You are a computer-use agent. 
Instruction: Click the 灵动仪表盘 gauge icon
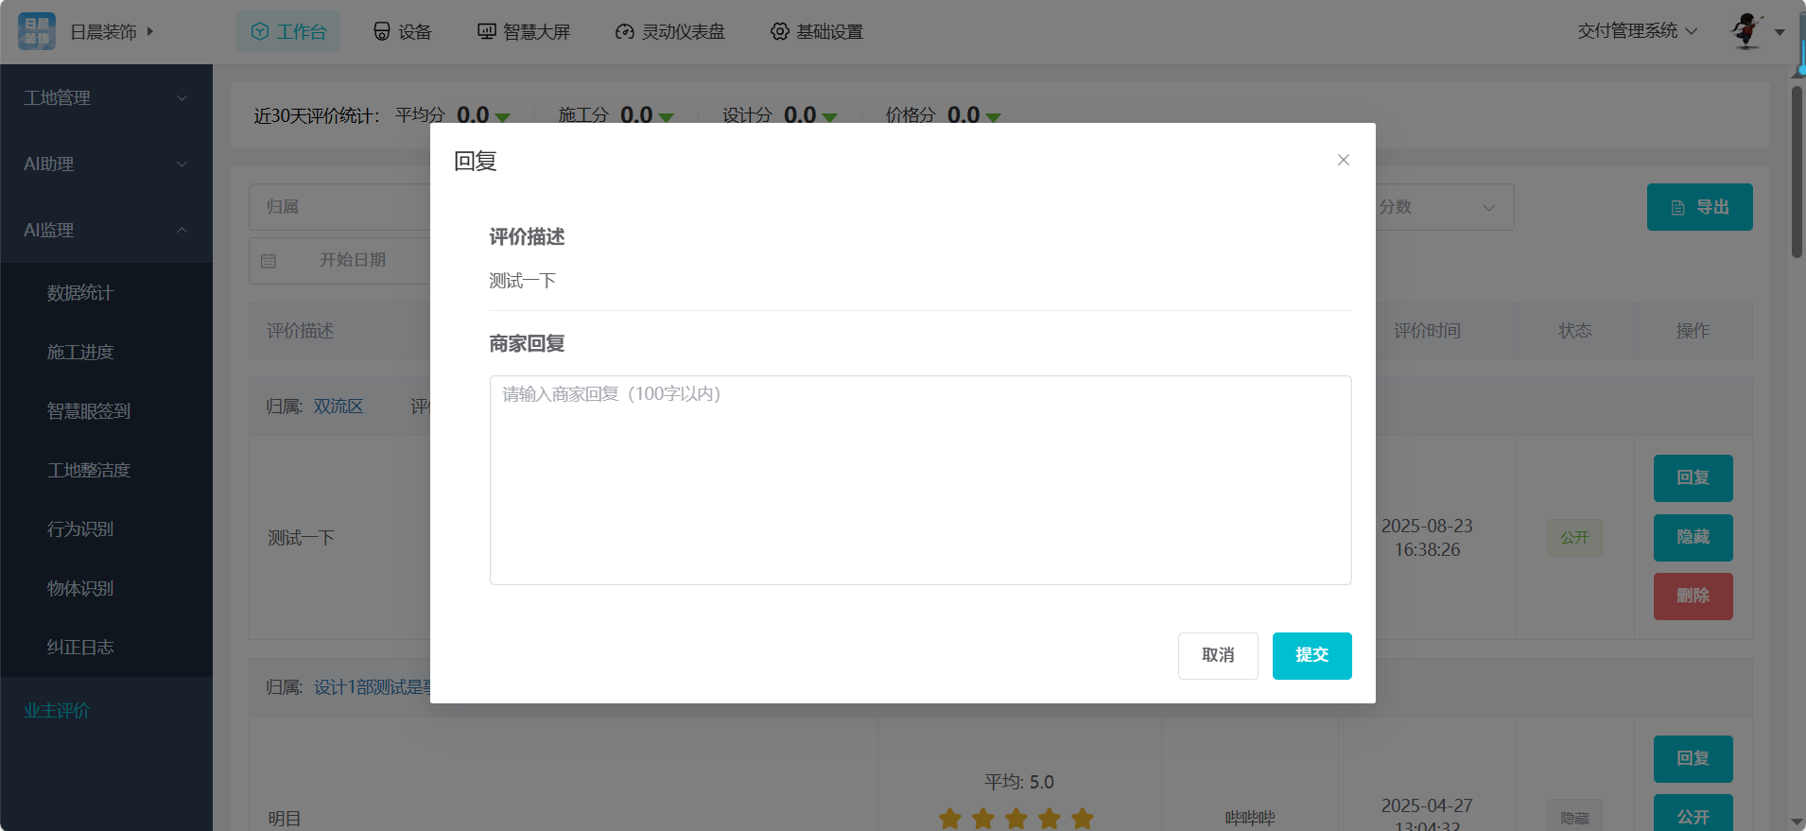624,31
